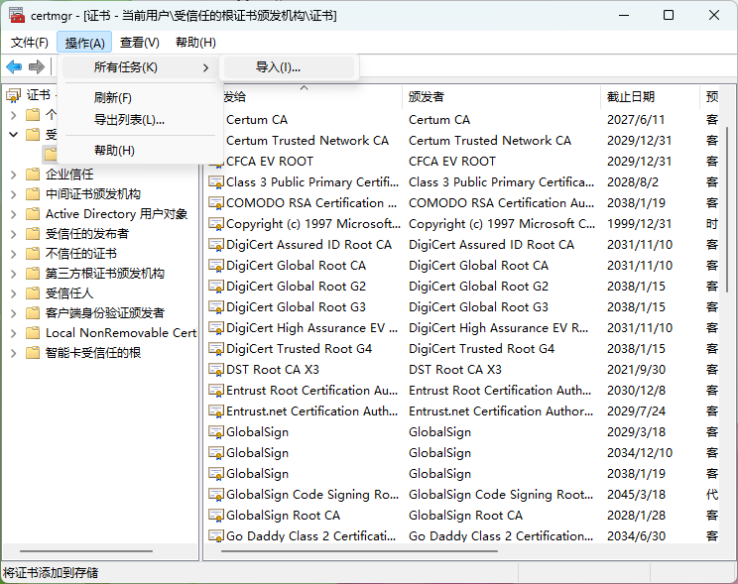This screenshot has width=738, height=584.
Task: Click the certificate icon beside DigiCert Global Root G2
Action: coord(216,287)
